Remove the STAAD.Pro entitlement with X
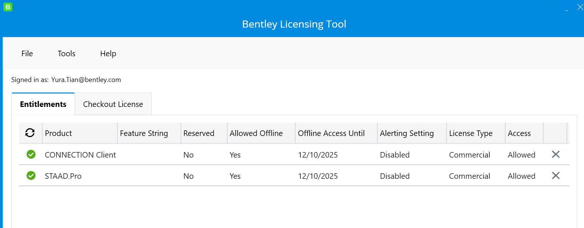584x228 pixels. click(x=556, y=175)
